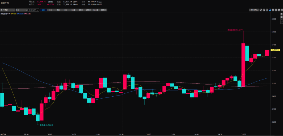Click the palette icon in toolbar

click(x=278, y=10)
